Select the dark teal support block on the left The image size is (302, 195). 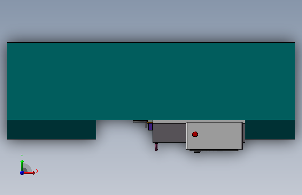(52, 129)
